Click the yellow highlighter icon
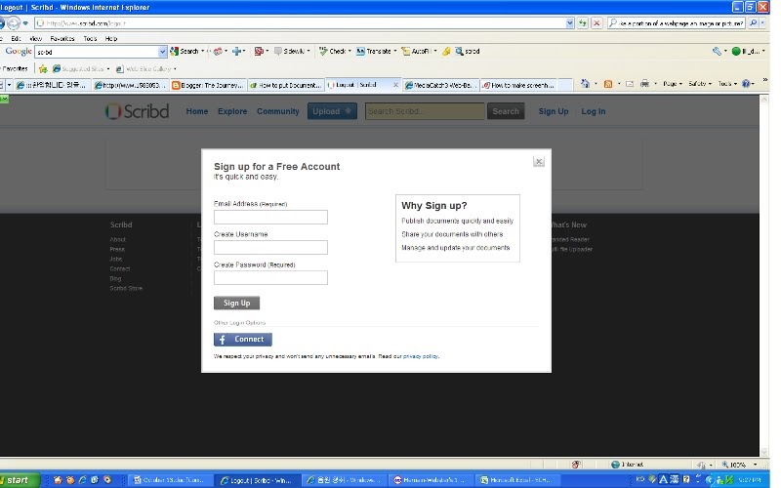Viewport: 781px width, 488px height. point(446,51)
